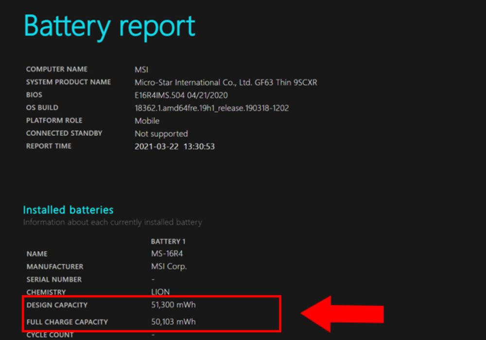Click full charge value '50,103 mWh'
486x340 pixels.
click(174, 322)
